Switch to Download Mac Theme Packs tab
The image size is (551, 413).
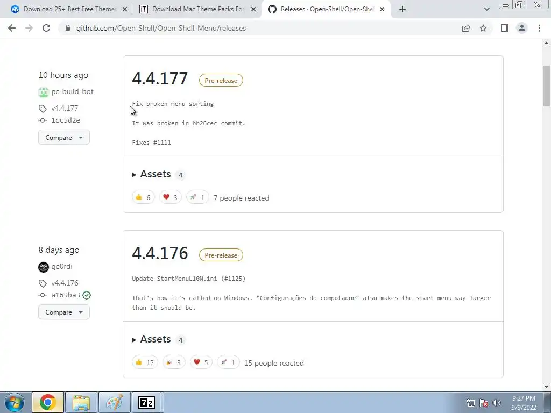click(197, 10)
